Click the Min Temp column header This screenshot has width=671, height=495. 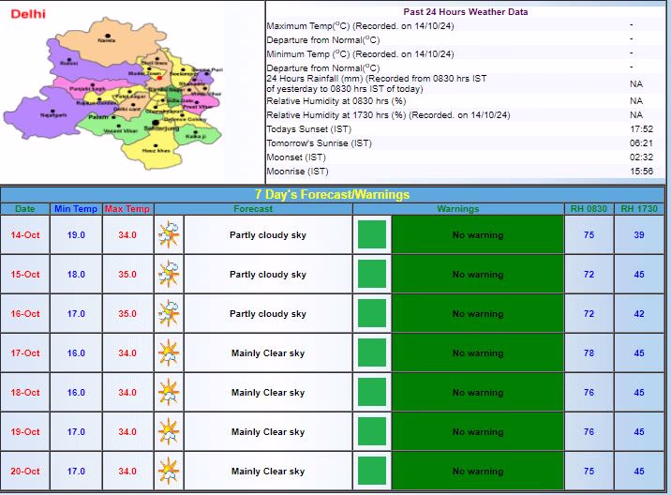click(x=76, y=209)
